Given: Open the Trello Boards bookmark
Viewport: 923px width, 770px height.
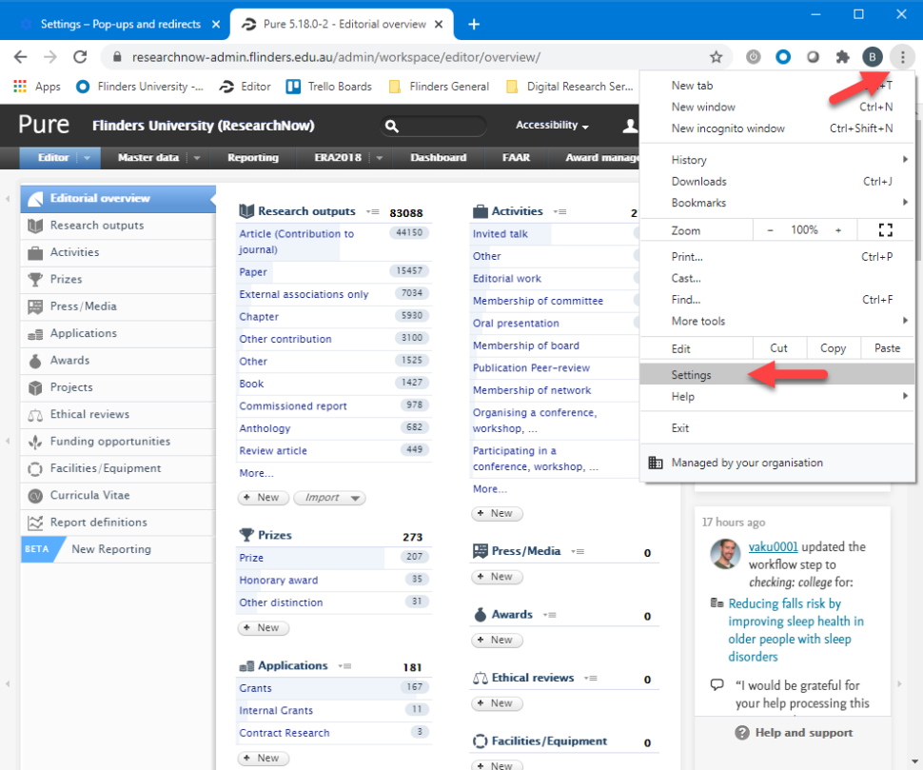Looking at the screenshot, I should pyautogui.click(x=329, y=87).
